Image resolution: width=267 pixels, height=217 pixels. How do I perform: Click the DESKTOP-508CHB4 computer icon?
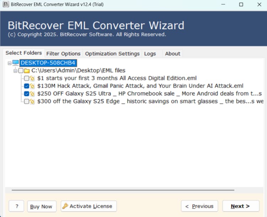(x=16, y=63)
